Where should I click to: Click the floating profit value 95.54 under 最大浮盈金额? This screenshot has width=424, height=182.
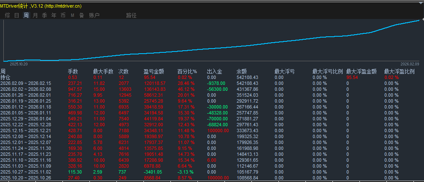(352, 77)
